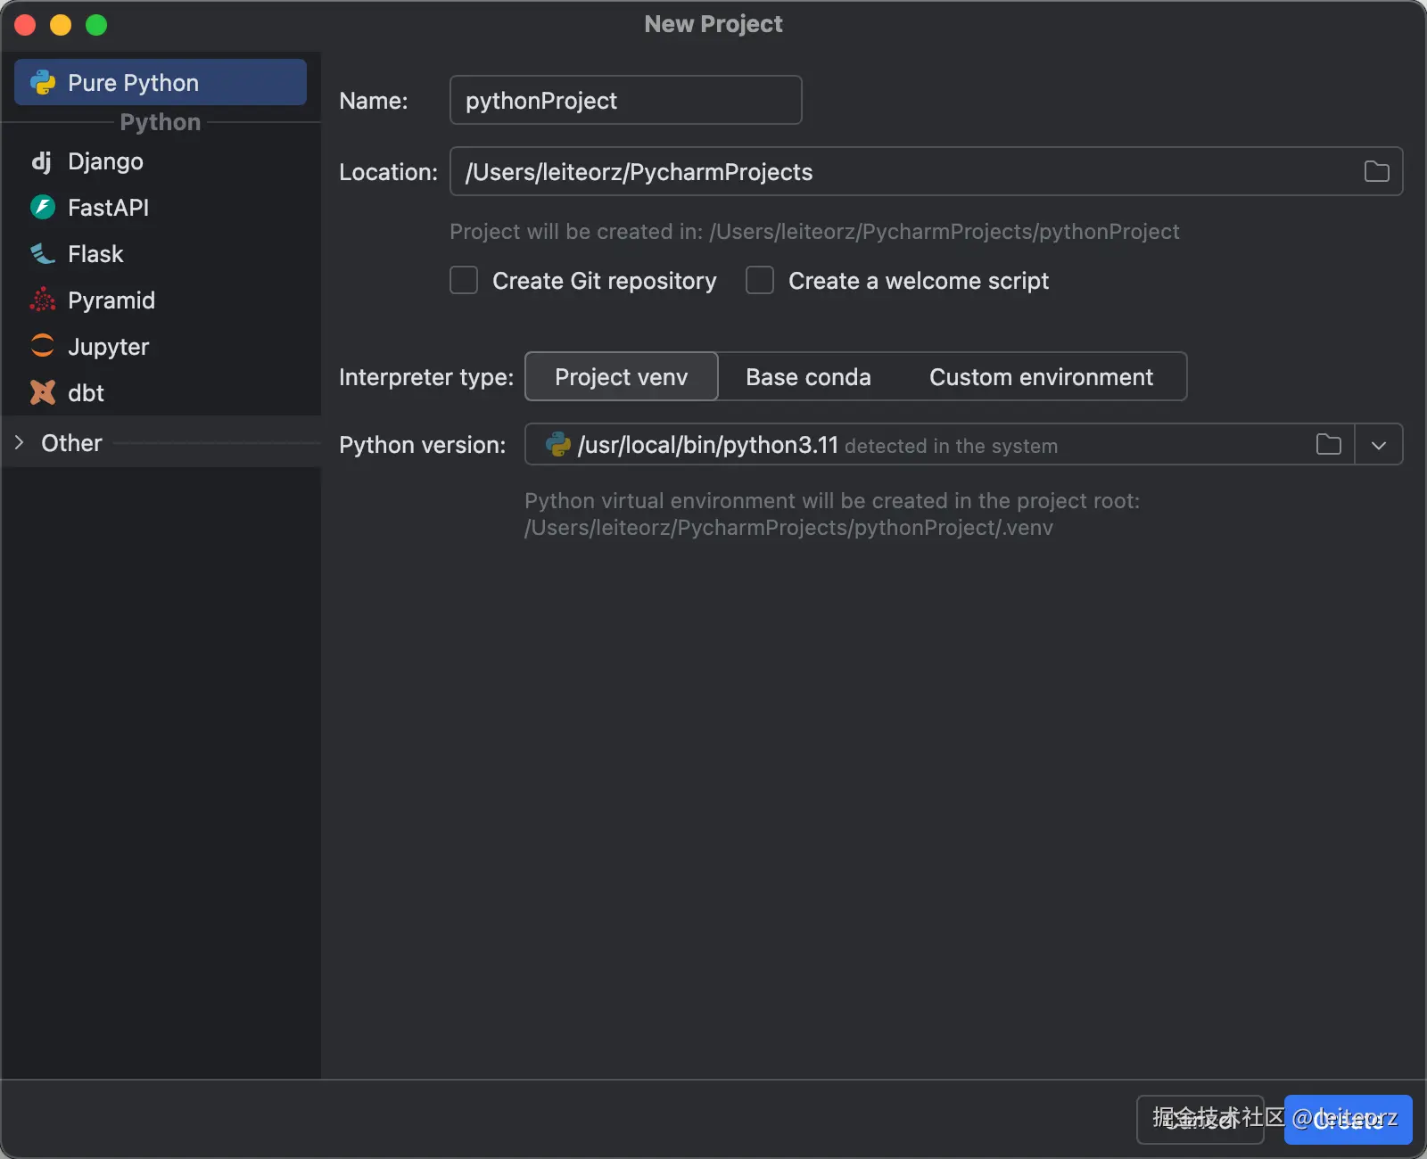Click the Cancel button
The image size is (1427, 1159).
1199,1119
